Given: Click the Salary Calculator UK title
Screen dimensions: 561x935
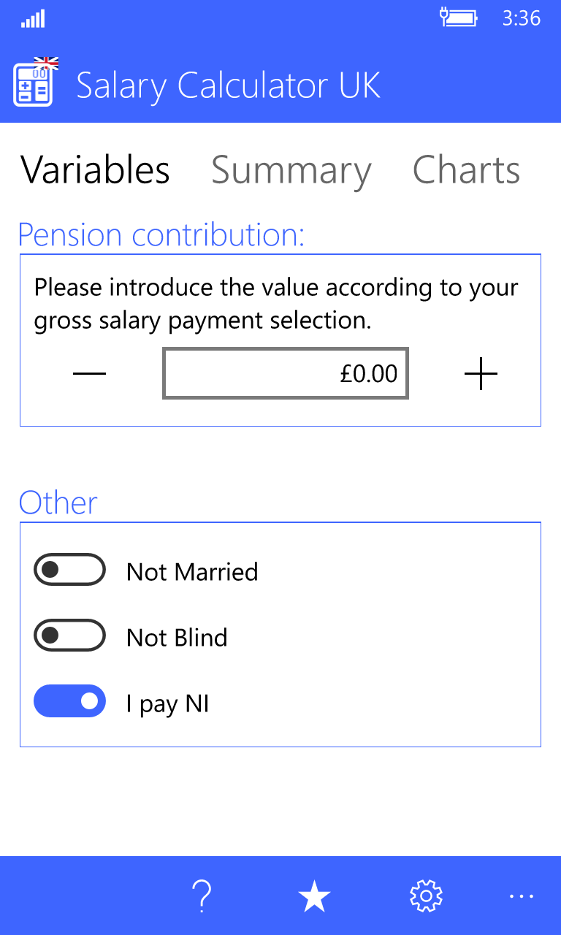Looking at the screenshot, I should pyautogui.click(x=229, y=85).
